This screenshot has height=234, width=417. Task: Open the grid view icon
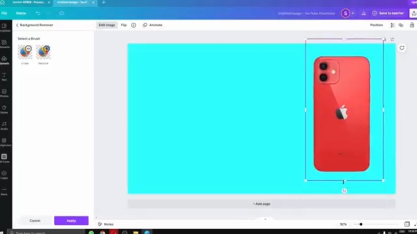coord(407,224)
